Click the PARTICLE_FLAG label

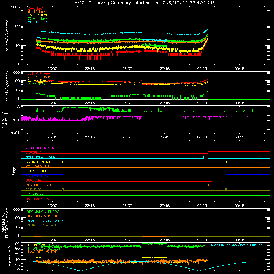(x=38, y=185)
